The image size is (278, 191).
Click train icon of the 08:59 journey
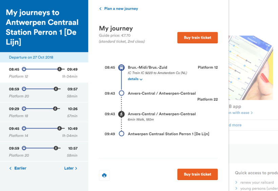click(24, 89)
